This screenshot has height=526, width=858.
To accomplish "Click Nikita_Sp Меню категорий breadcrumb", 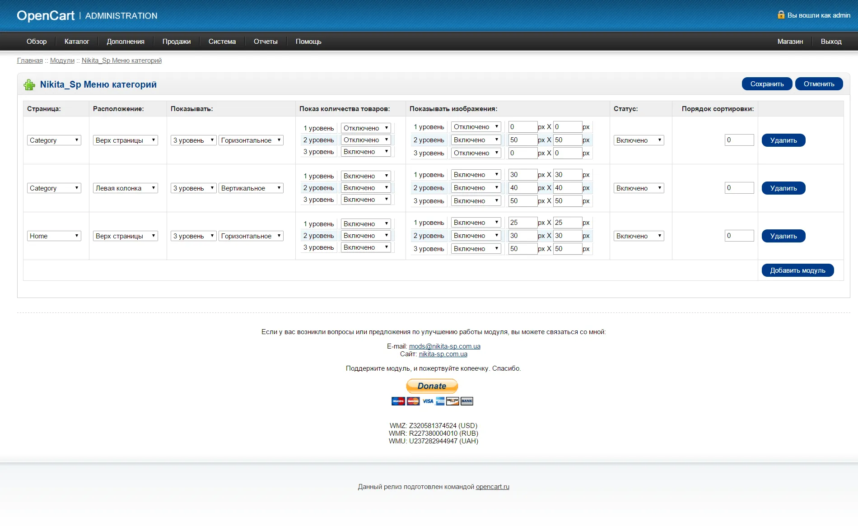I will pyautogui.click(x=121, y=61).
